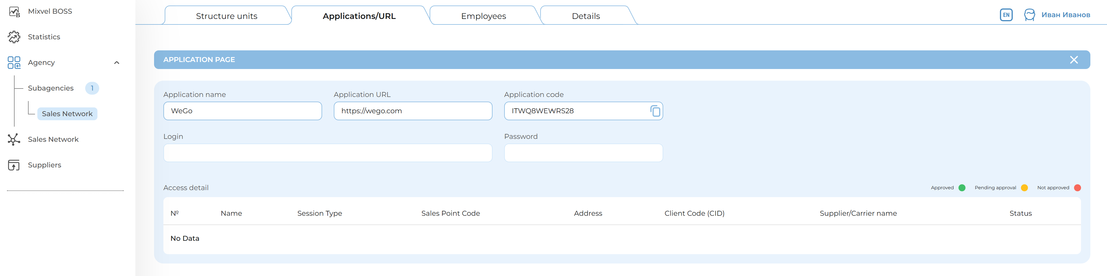Click the Suppliers box icon
The image size is (1107, 276).
(14, 165)
